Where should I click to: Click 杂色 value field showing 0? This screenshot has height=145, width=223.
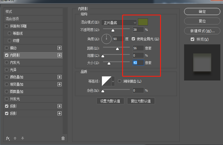point(138,90)
